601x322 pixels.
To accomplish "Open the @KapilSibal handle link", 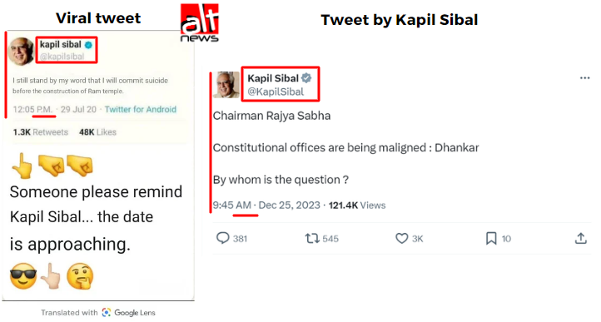I will coord(276,92).
